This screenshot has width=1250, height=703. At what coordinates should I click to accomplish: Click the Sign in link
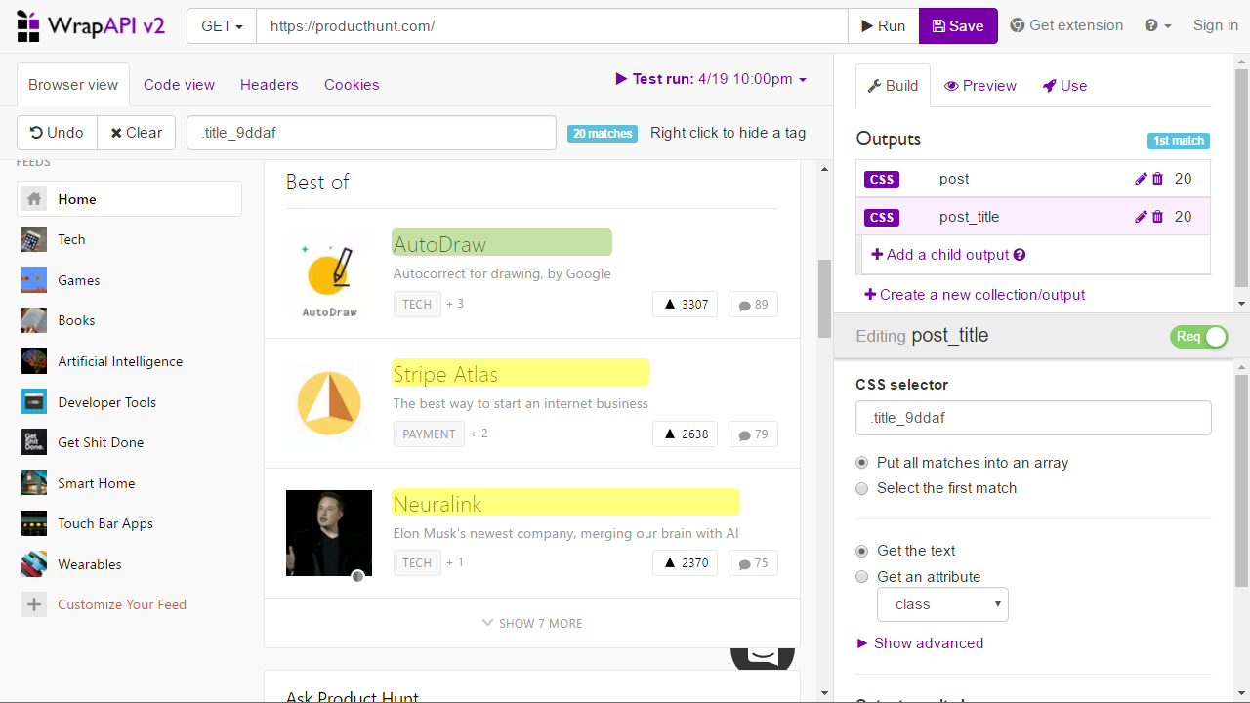[x=1215, y=25]
